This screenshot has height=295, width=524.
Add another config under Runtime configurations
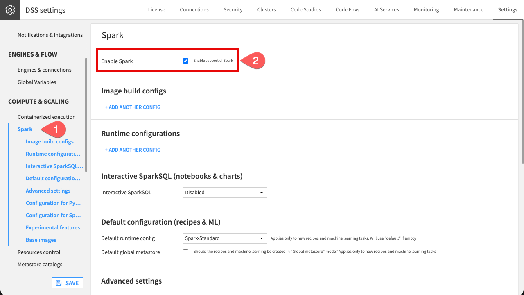pyautogui.click(x=133, y=150)
